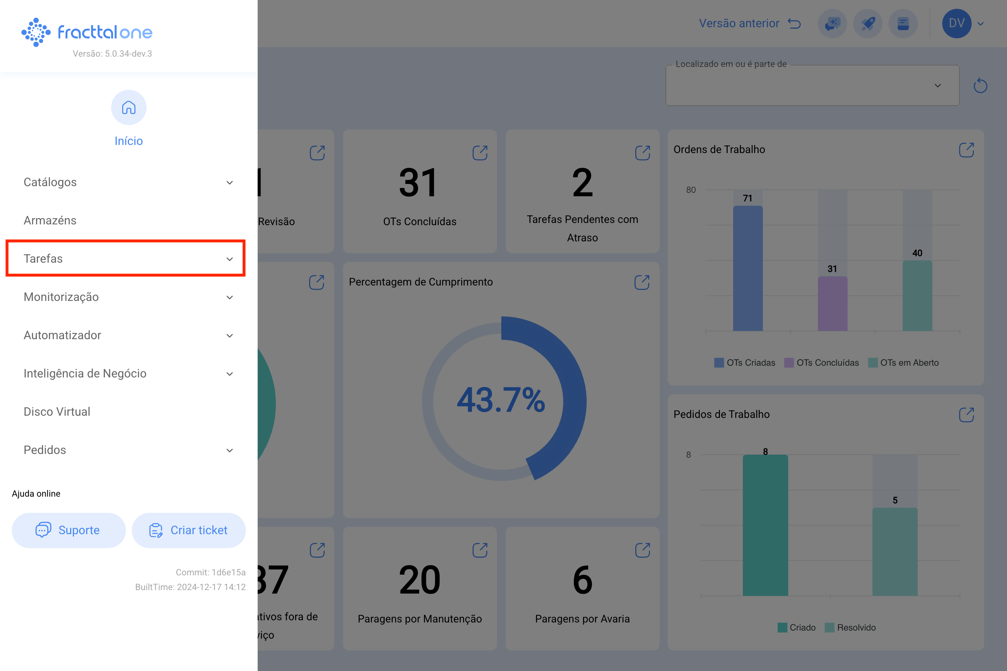The width and height of the screenshot is (1007, 671).
Task: Expand the Tarefas menu chevron
Action: pyautogui.click(x=230, y=259)
